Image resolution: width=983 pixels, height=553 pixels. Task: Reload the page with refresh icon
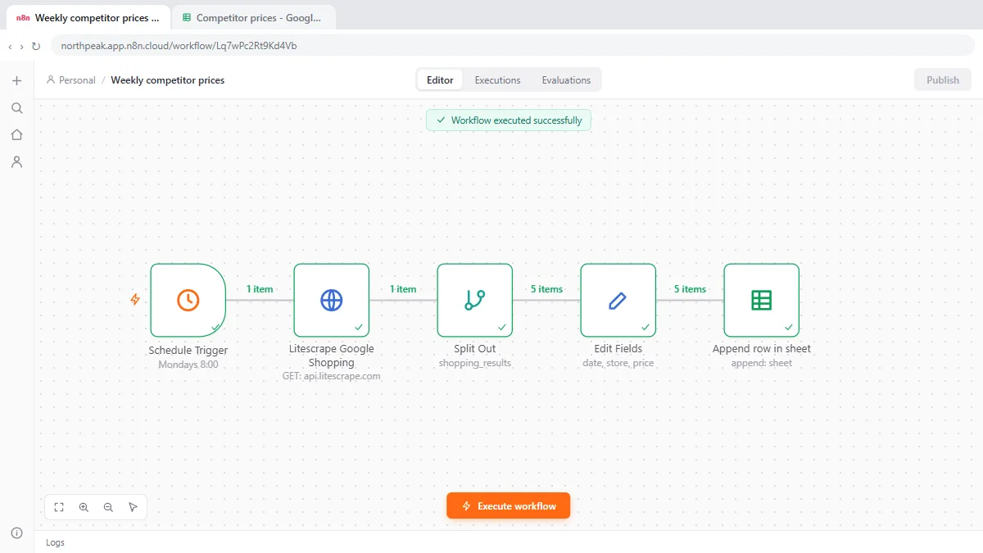pyautogui.click(x=36, y=46)
